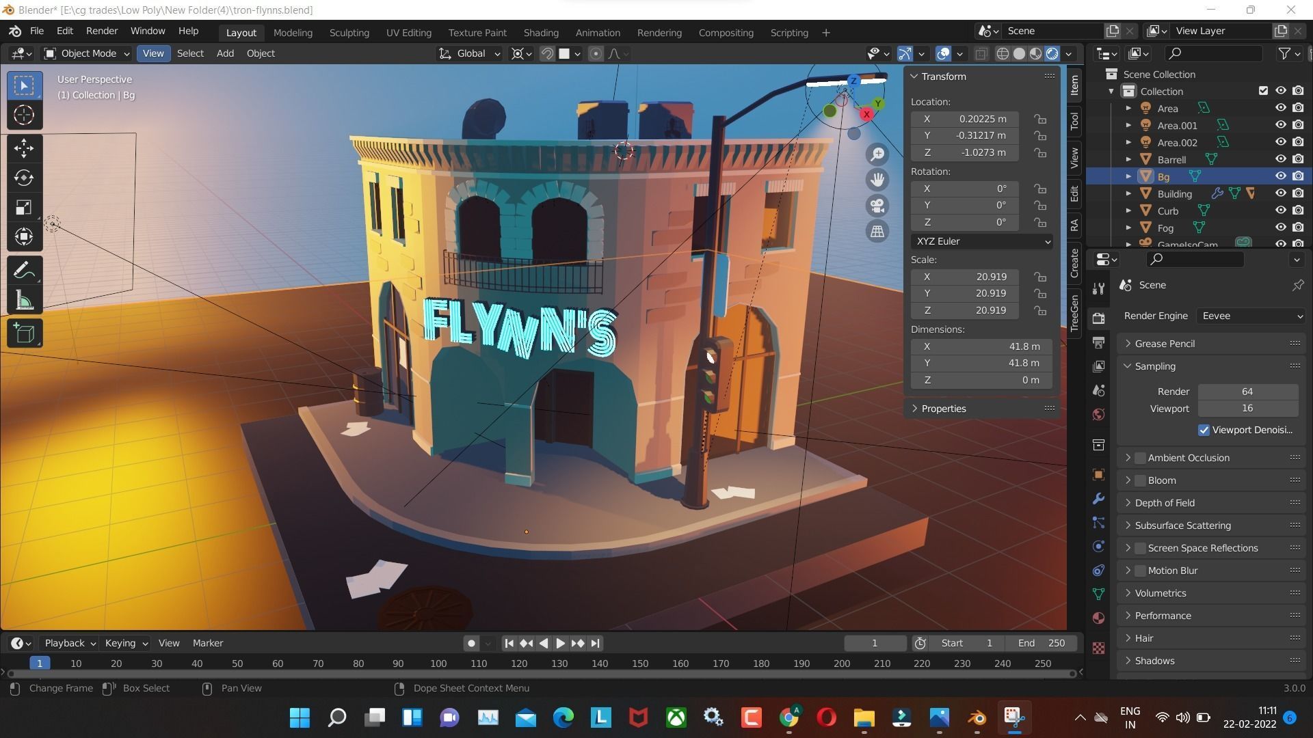
Task: Uncheck the Collection exclude checkbox
Action: click(1263, 91)
